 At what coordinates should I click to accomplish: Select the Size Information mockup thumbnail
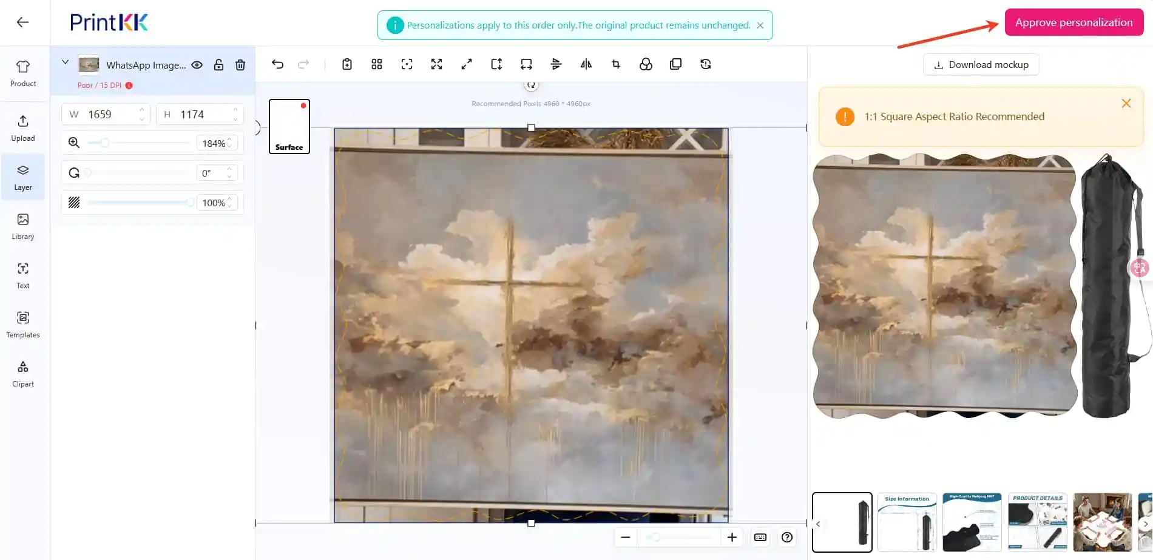tap(907, 522)
